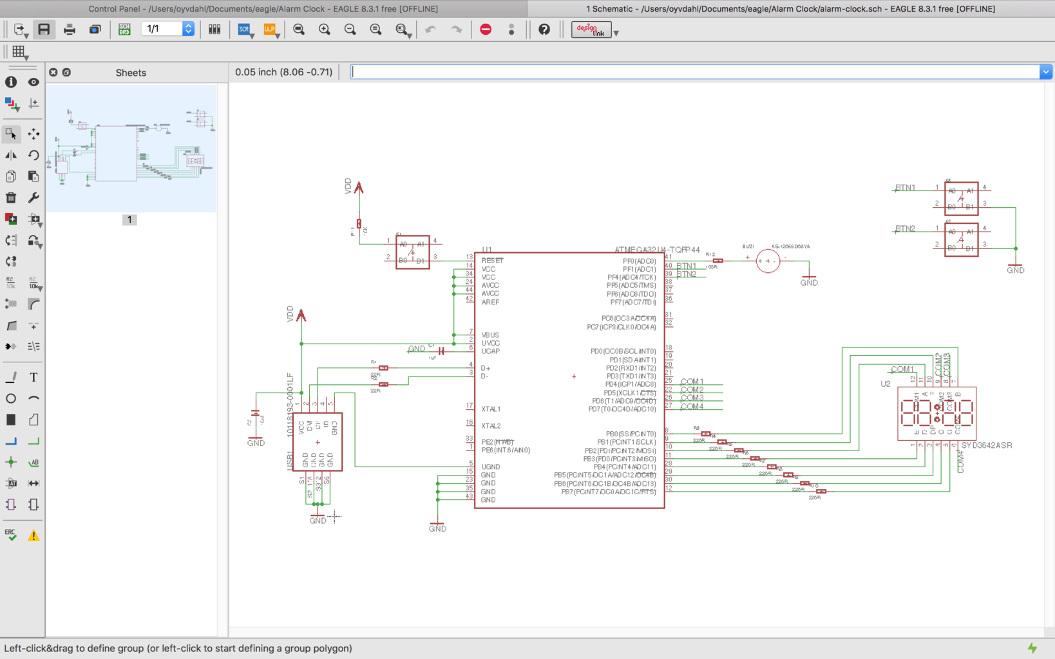Screen dimensions: 1055x659
Task: Open the Text tool
Action: [x=33, y=377]
